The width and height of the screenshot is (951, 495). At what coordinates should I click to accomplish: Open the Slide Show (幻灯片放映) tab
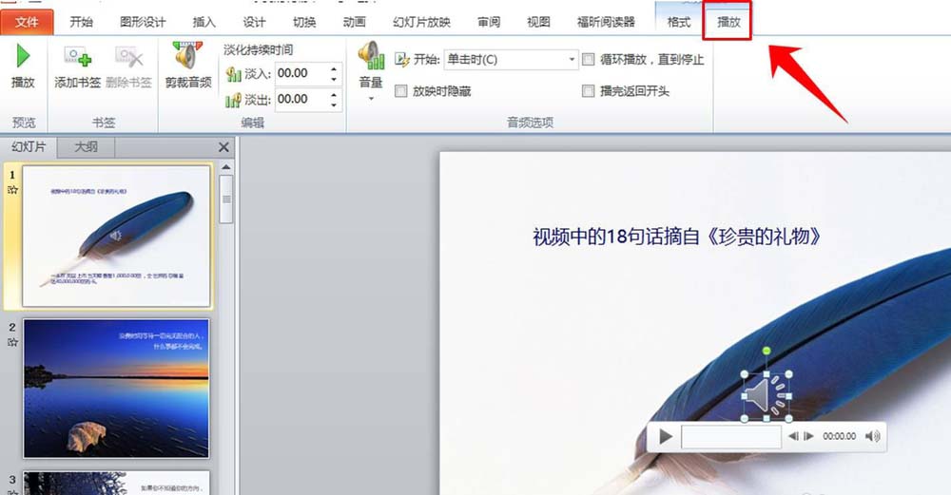click(x=421, y=22)
